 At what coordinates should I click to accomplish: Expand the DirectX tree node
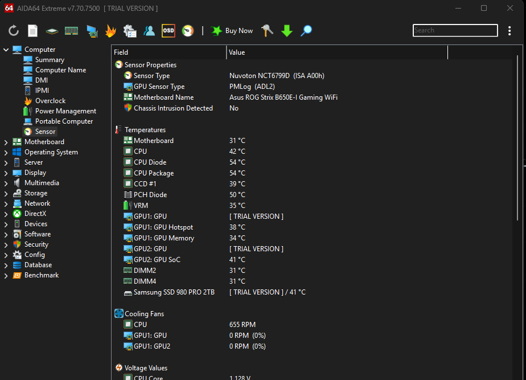(6, 214)
